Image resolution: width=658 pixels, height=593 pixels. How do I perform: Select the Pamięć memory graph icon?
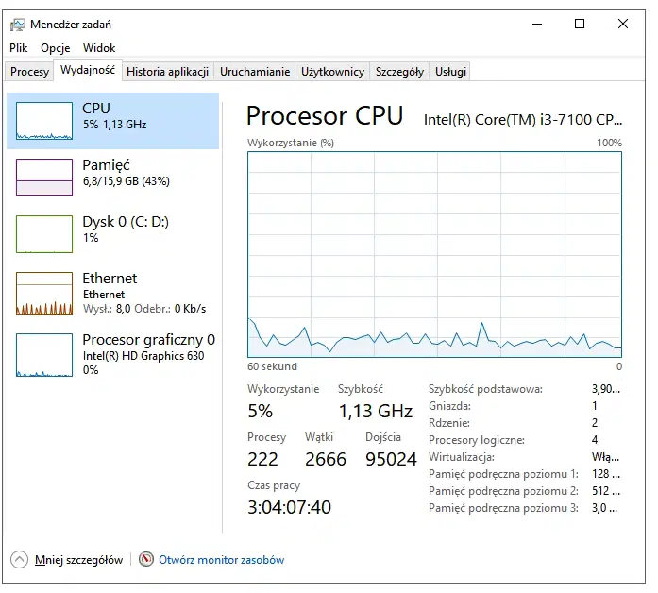pos(44,178)
